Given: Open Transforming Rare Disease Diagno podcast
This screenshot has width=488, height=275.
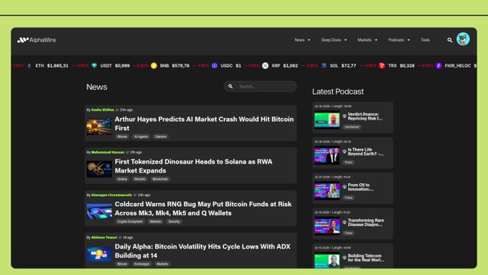Looking at the screenshot, I should [366, 223].
